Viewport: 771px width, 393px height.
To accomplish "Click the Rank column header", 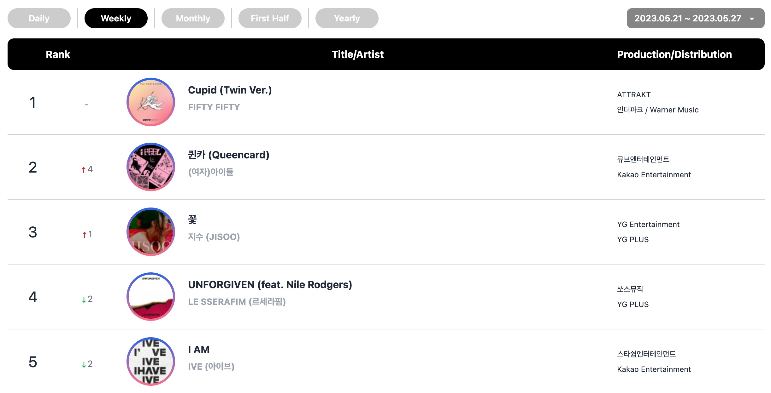I will (58, 54).
